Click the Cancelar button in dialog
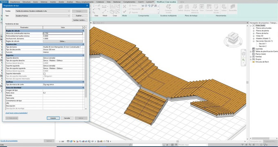The height and width of the screenshot is (147, 278). point(67,118)
